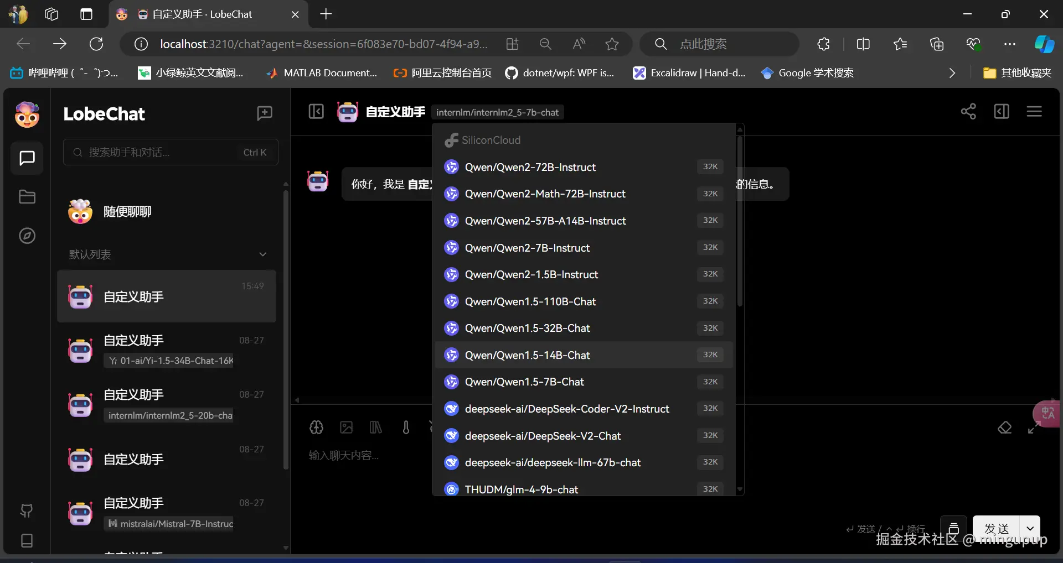Open the Excalidraw bookmark
The width and height of the screenshot is (1063, 563).
click(689, 73)
